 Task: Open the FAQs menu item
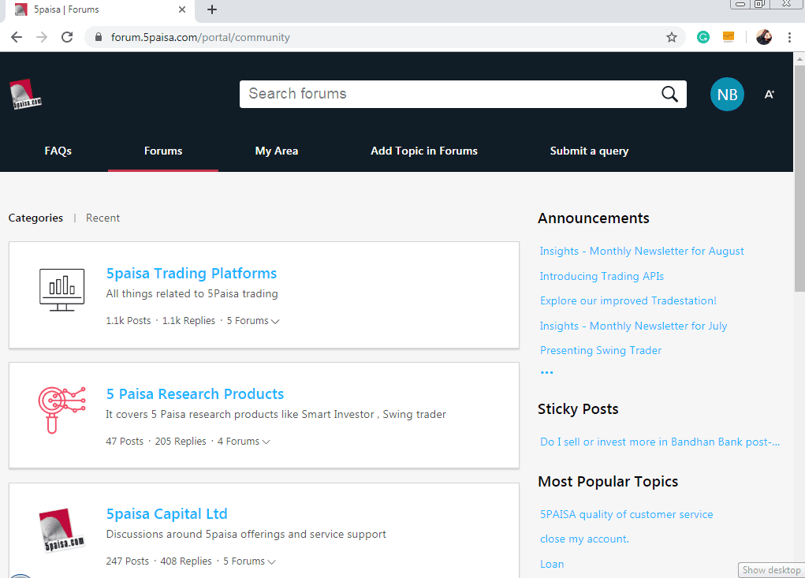pyautogui.click(x=58, y=151)
